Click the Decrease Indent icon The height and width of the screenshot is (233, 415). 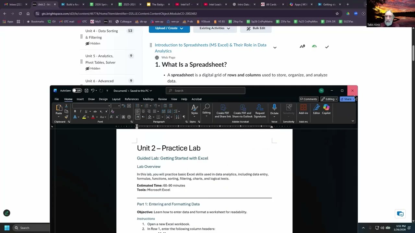165,106
